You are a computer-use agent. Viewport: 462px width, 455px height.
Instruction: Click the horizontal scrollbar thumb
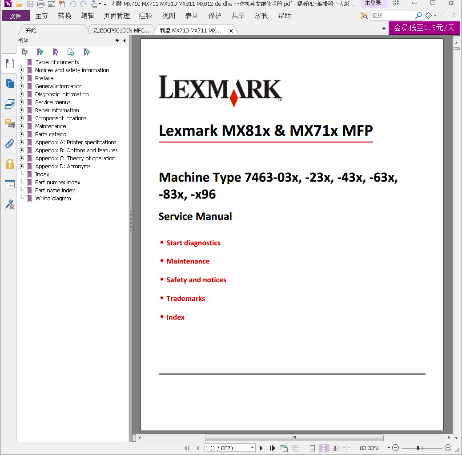click(294, 438)
